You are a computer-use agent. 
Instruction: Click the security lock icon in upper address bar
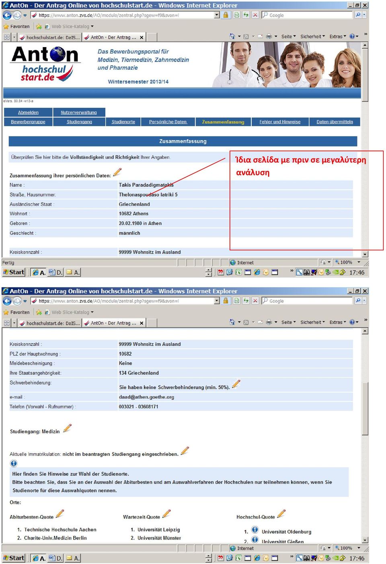click(226, 15)
